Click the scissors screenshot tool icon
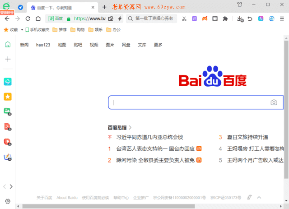This screenshot has height=209, width=289. pyautogui.click(x=184, y=19)
